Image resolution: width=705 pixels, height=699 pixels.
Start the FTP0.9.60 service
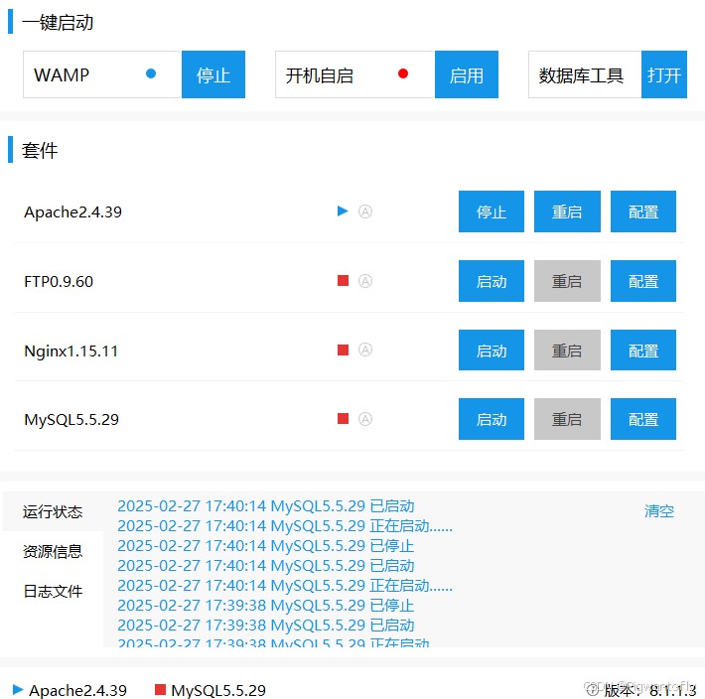click(491, 281)
